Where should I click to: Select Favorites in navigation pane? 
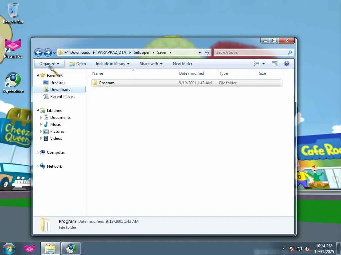[x=55, y=75]
